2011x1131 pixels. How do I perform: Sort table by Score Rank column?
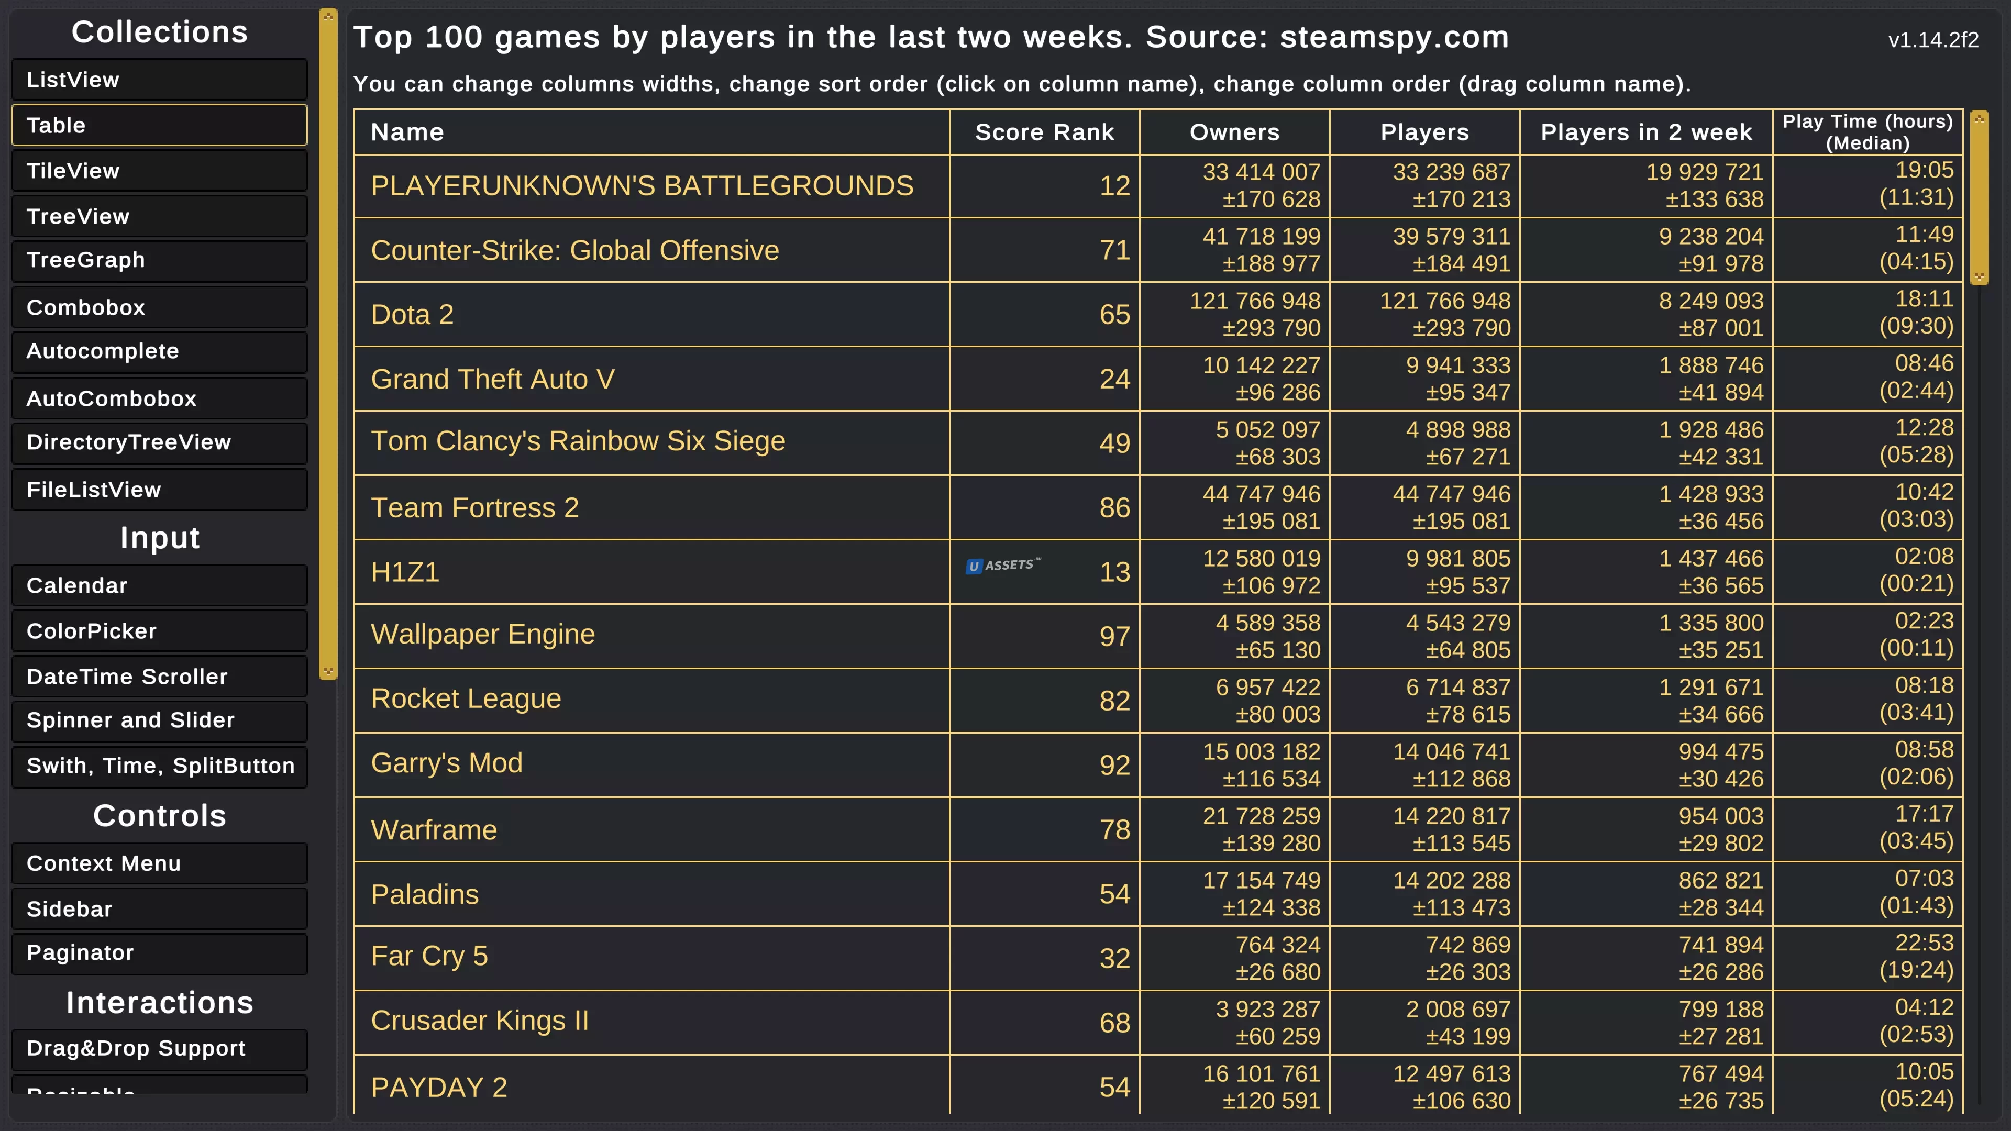tap(1044, 132)
